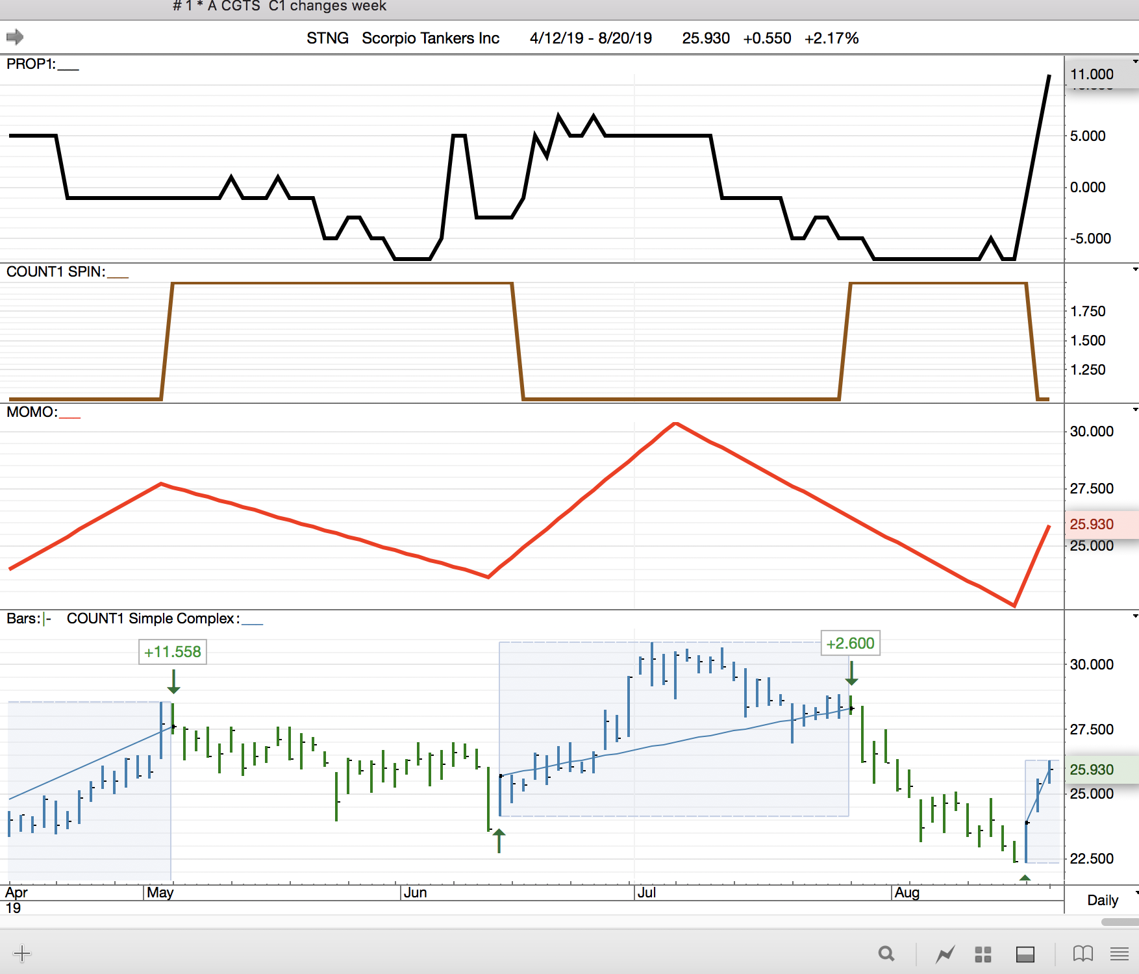Open the MOMO pane options triangle
The width and height of the screenshot is (1139, 974).
(1135, 410)
